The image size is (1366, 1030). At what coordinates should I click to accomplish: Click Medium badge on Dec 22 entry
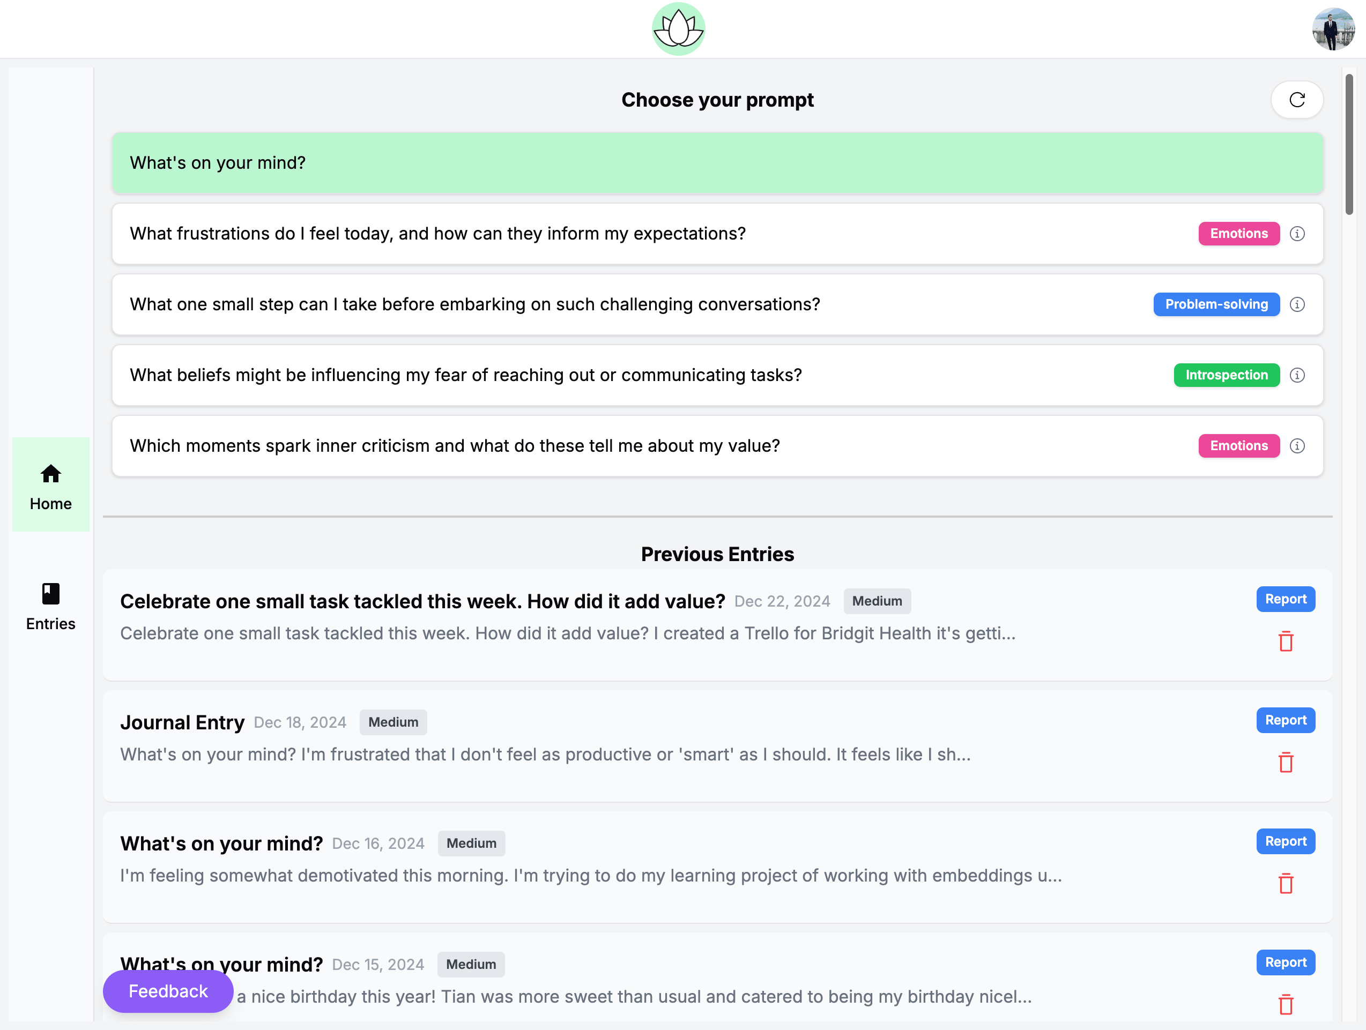877,601
